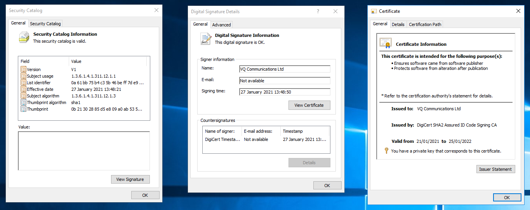Click Issued to VQ Communications Ltd text
Viewport: 530px width, 210px height.
pyautogui.click(x=439, y=109)
